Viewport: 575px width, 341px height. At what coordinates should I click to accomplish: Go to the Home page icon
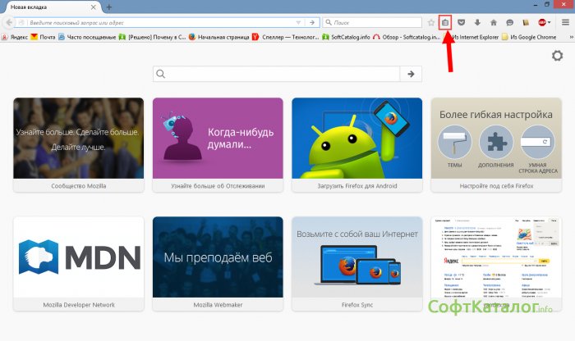pos(494,23)
